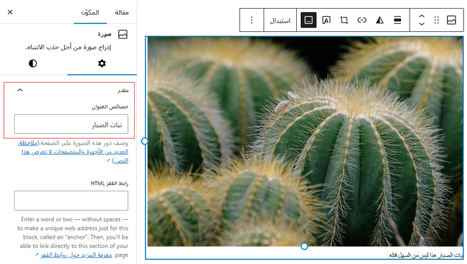467x264 pixels.
Task: Collapse the متقدم advanced panel chevron
Action: tap(20, 90)
